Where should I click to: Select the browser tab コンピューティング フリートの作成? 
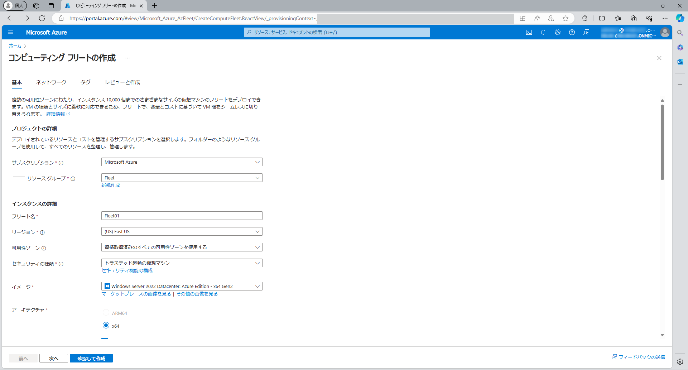[103, 6]
